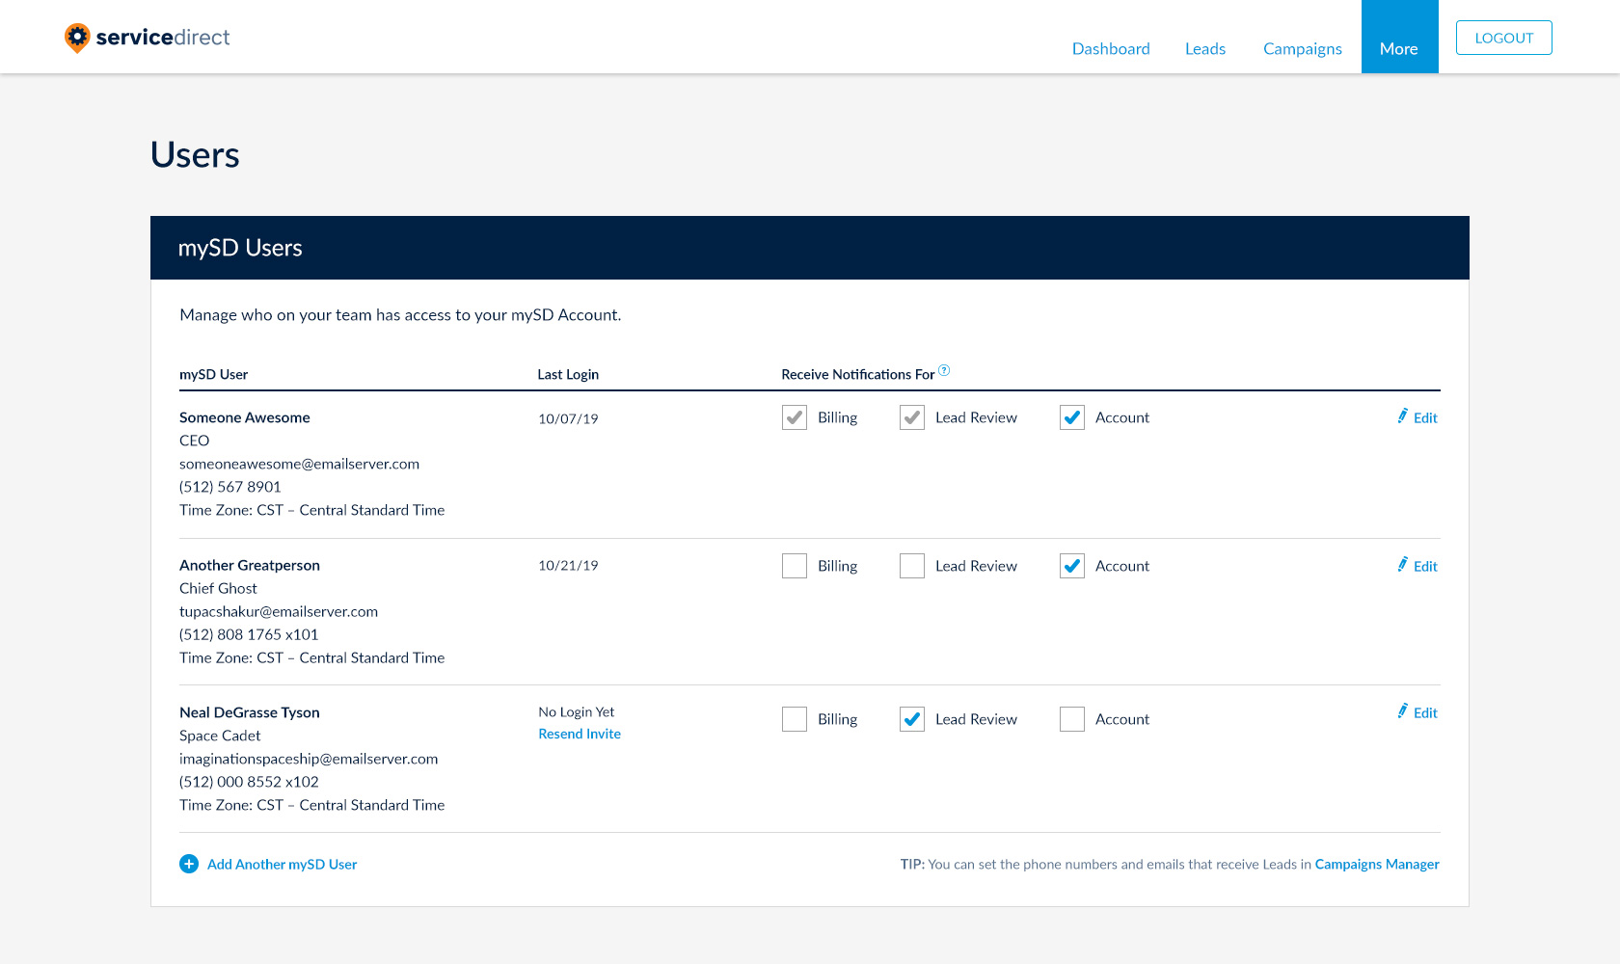Click phone number (512) 567 8901
1620x964 pixels.
230,487
